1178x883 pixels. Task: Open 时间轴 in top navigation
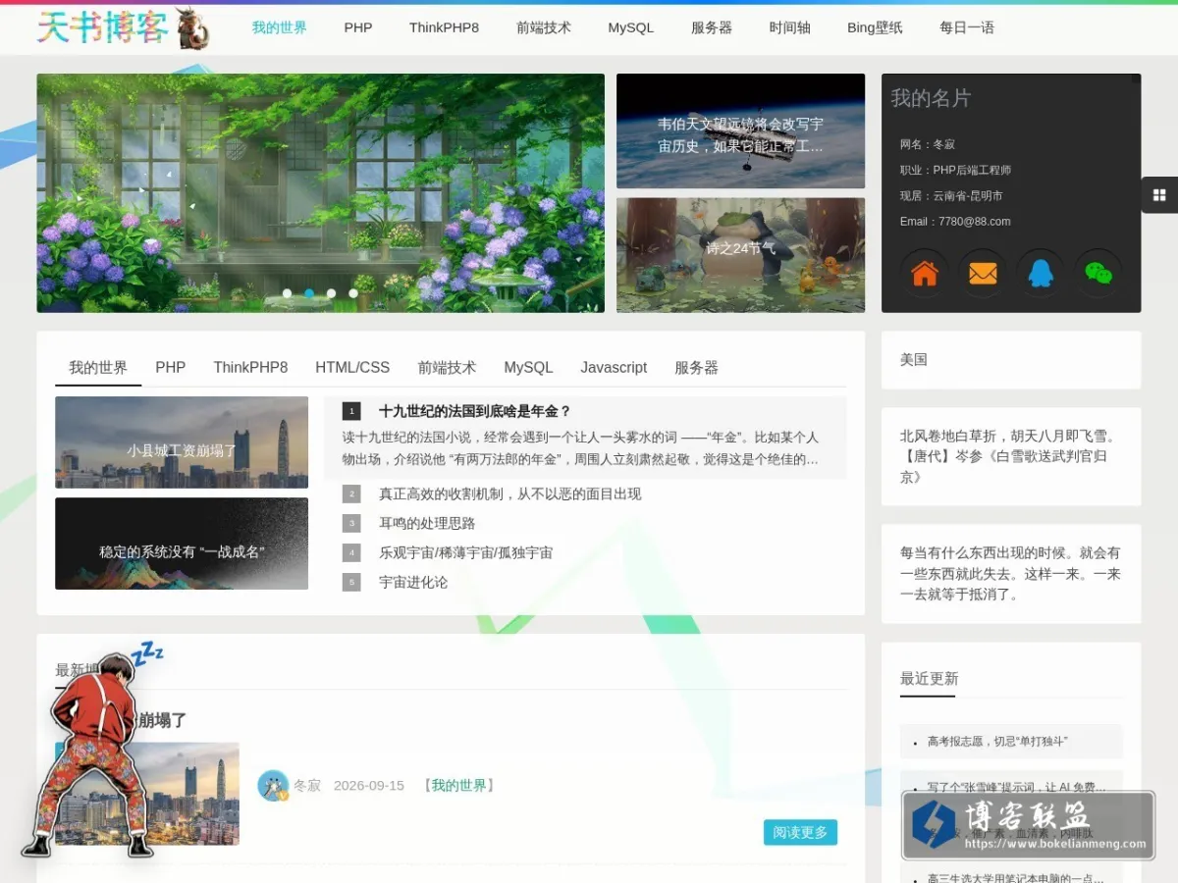point(790,27)
